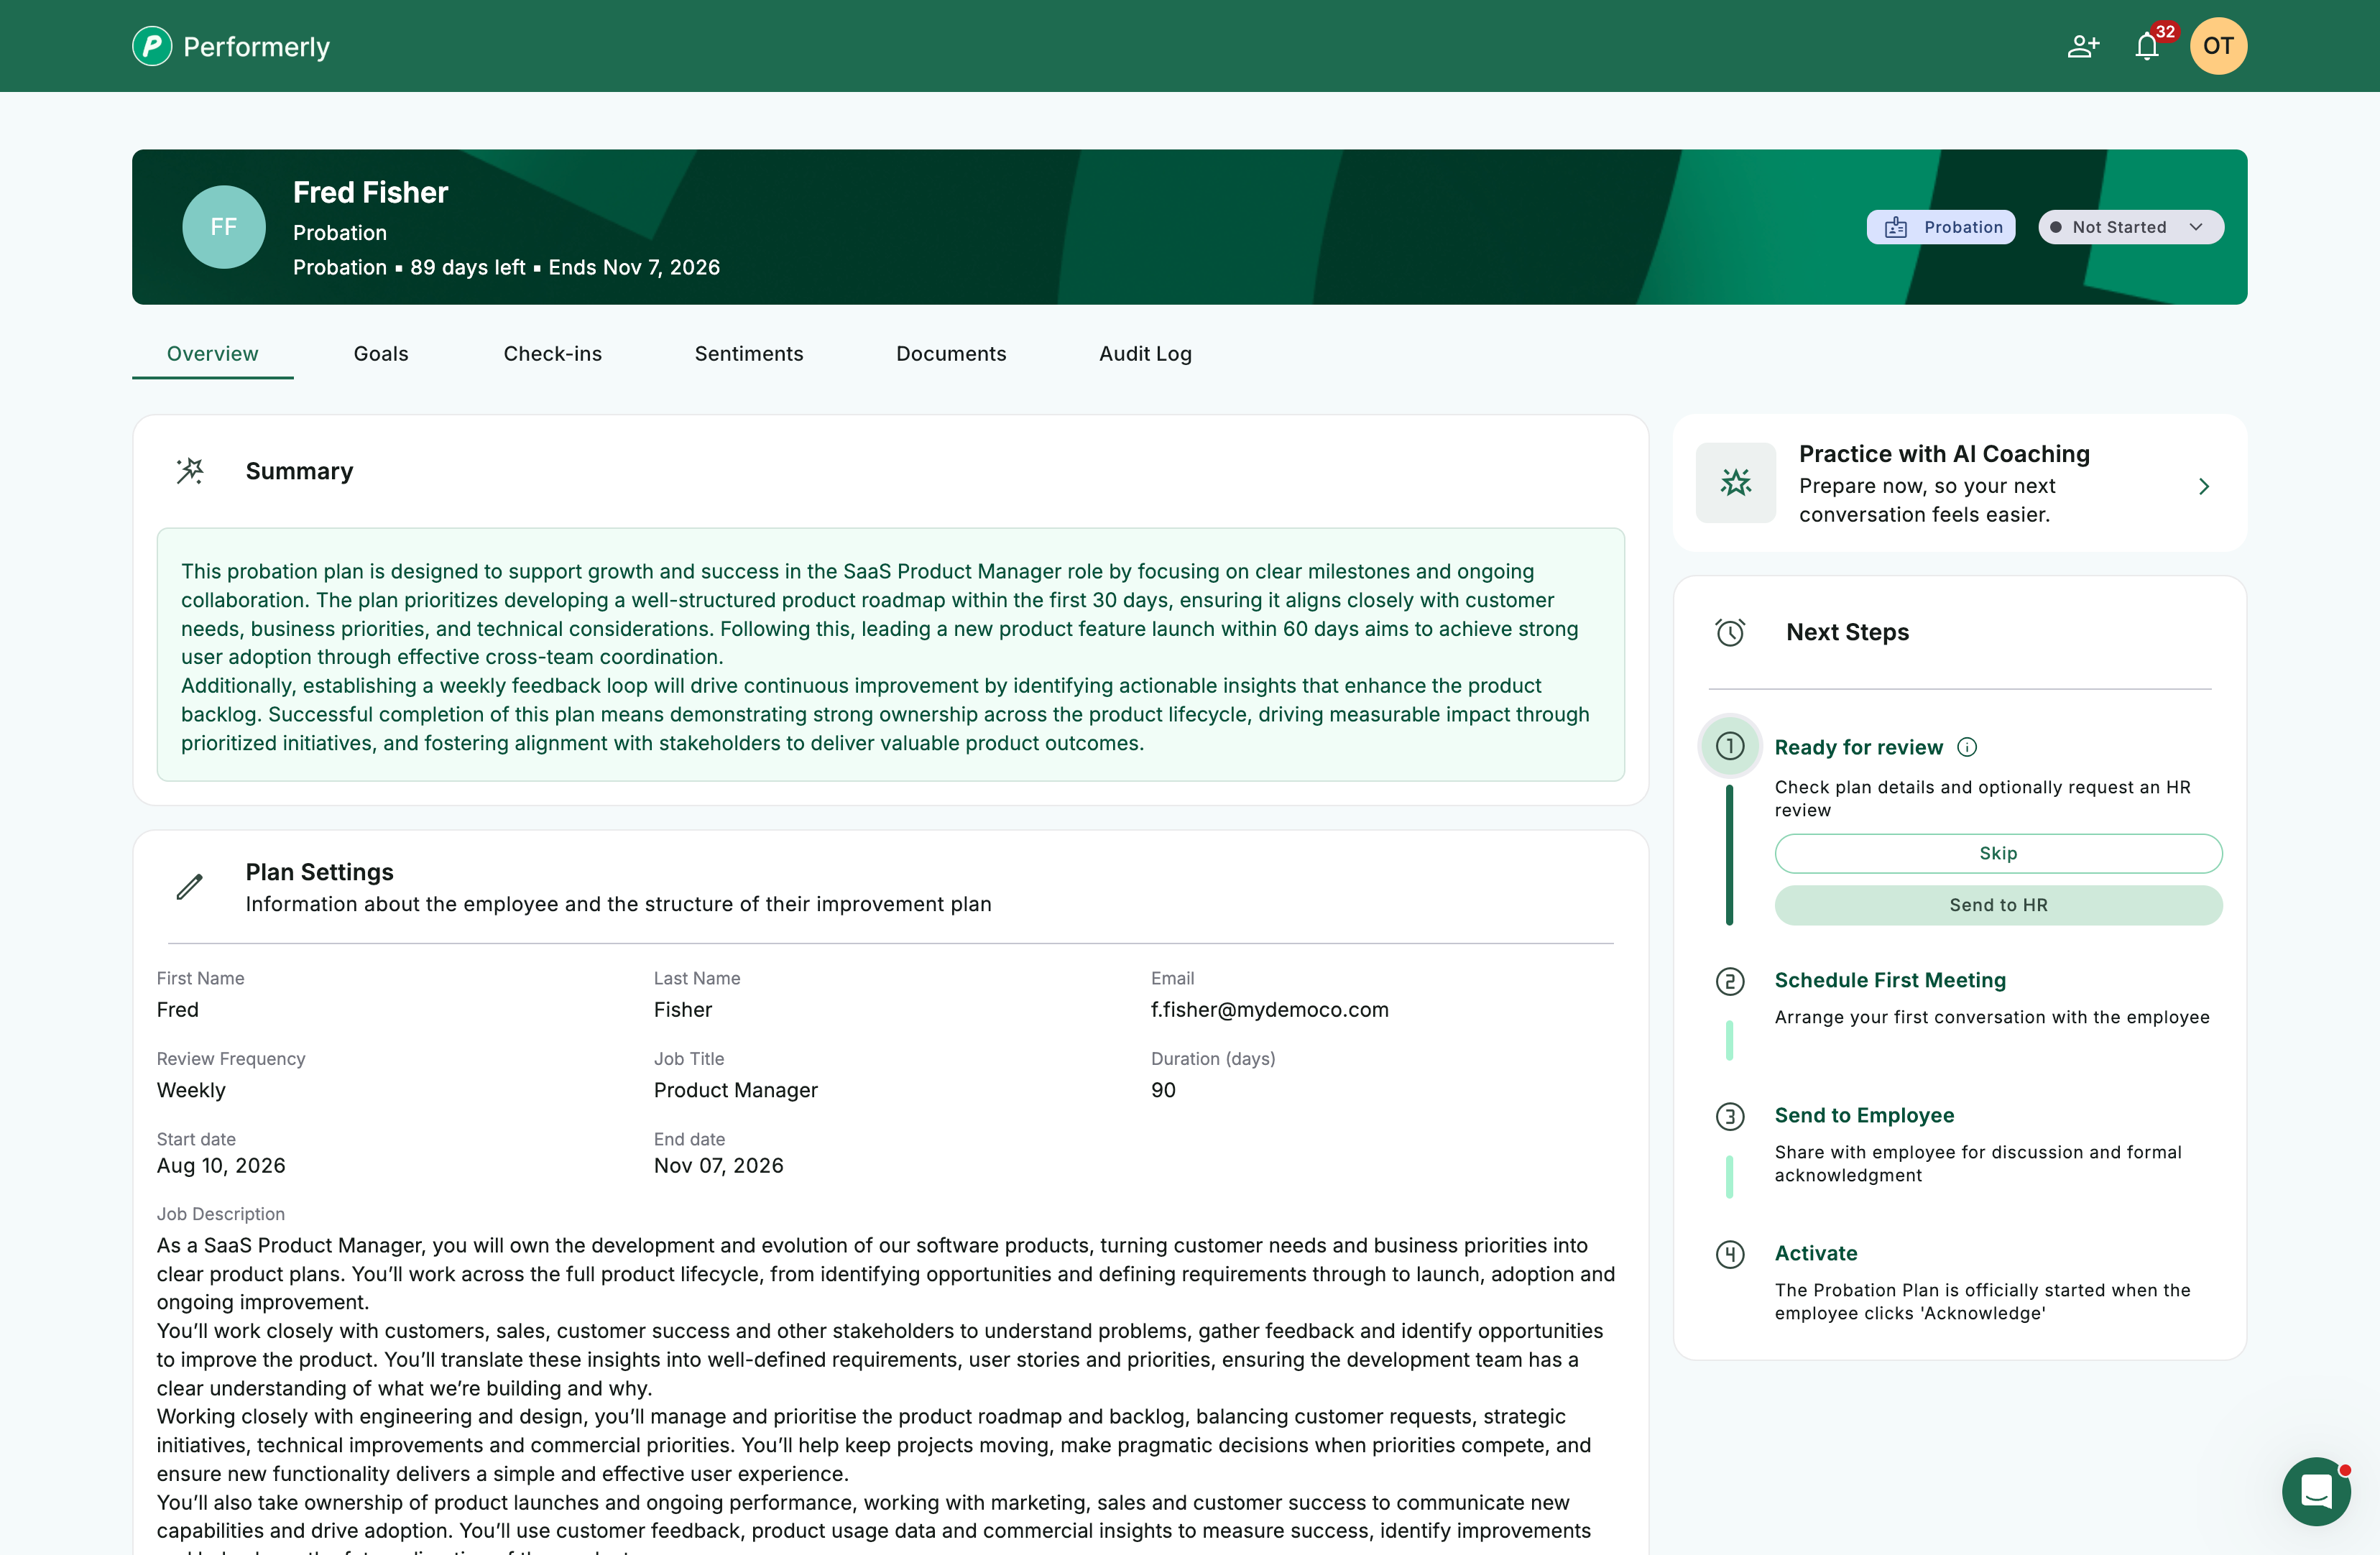
Task: Switch to the Goals tab
Action: [381, 354]
